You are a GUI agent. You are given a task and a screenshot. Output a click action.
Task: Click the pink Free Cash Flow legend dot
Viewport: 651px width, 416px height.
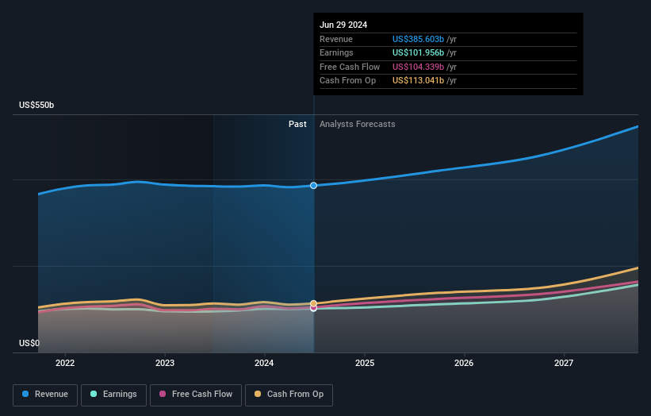pyautogui.click(x=163, y=394)
